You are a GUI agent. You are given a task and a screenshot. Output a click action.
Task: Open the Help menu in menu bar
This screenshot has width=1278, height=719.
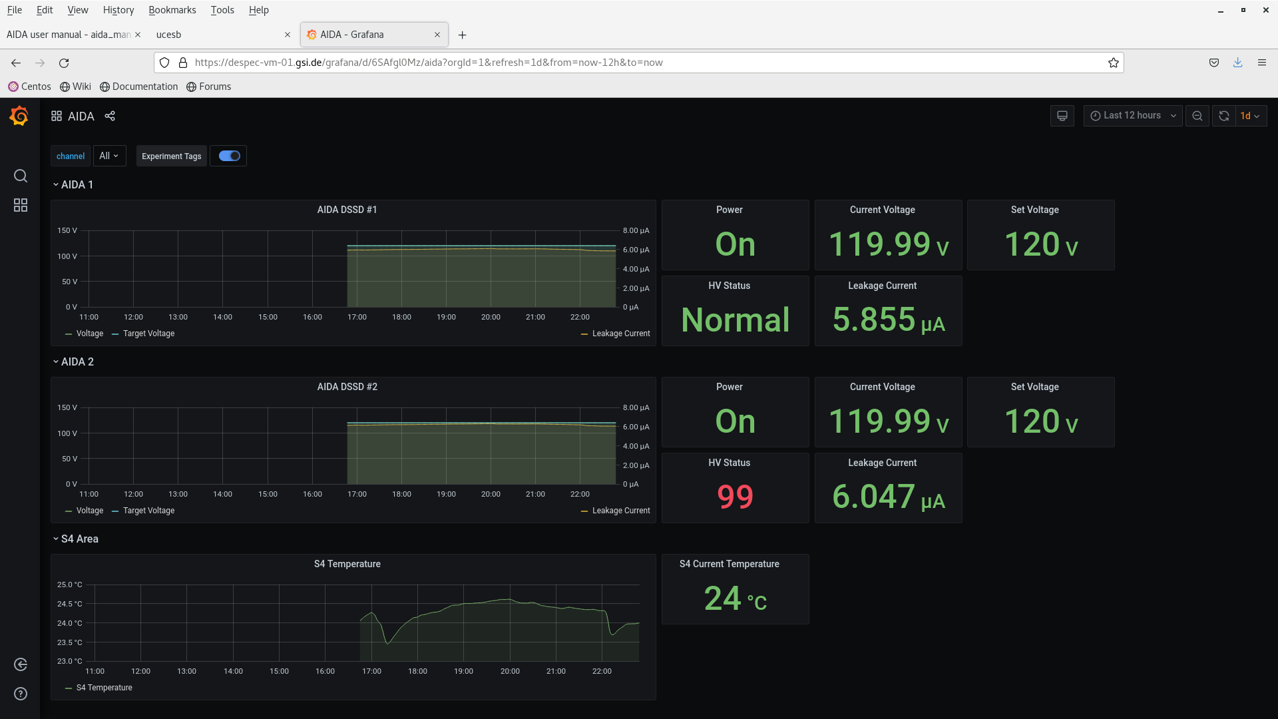(258, 10)
